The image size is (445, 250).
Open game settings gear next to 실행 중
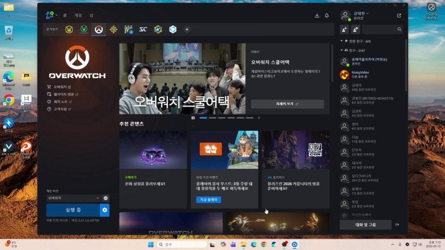105,210
